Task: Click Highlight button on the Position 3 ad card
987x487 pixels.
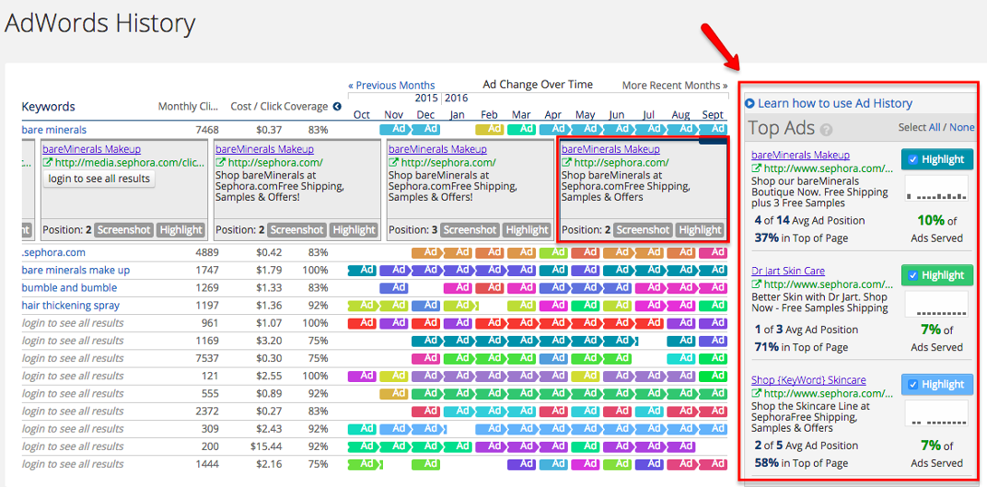Action: pos(527,230)
